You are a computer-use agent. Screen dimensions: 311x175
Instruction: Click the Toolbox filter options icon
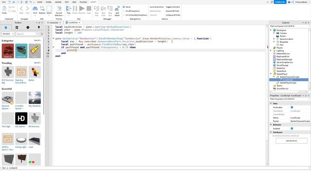pyautogui.click(x=42, y=34)
